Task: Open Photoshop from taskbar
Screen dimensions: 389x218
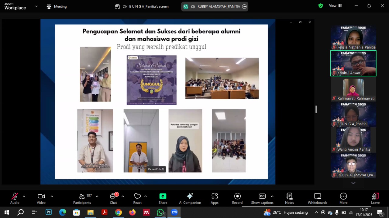Action: click(x=49, y=212)
